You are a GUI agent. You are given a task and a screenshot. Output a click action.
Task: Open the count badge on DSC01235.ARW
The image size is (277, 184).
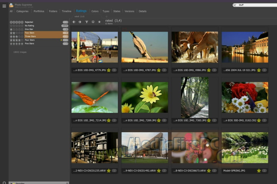tap(114, 171)
